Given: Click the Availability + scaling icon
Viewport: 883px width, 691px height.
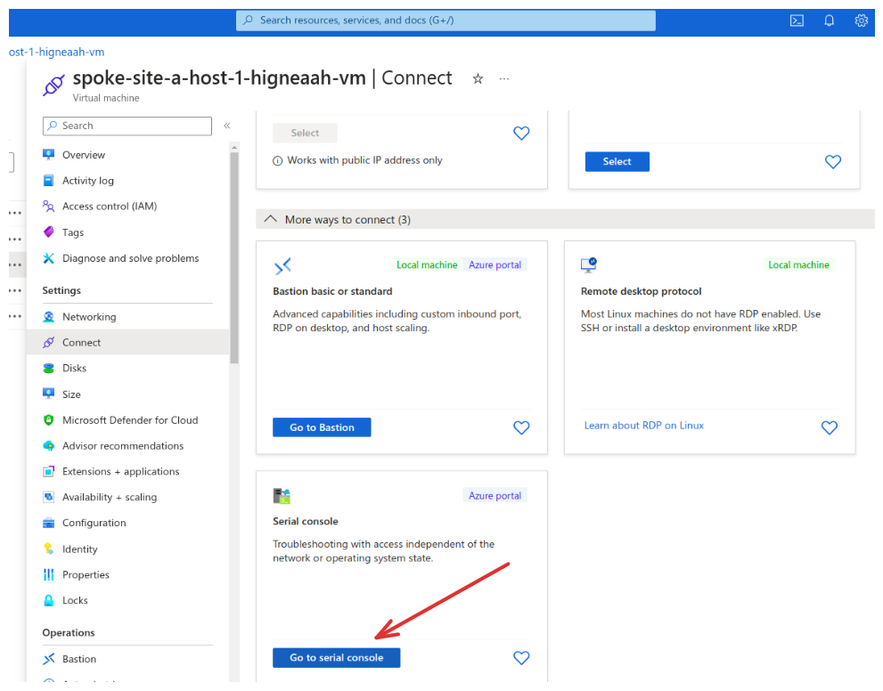Looking at the screenshot, I should coord(49,497).
